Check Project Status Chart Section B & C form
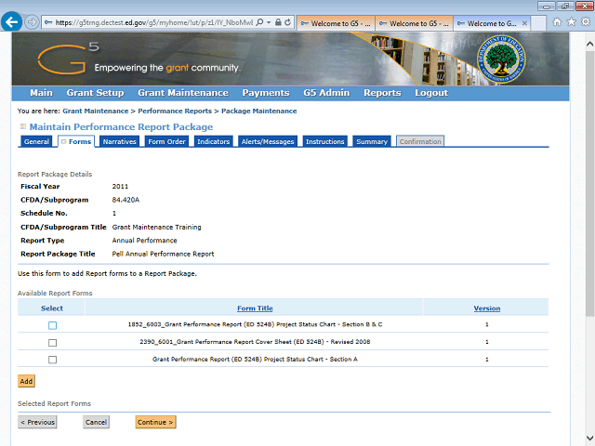 [52, 325]
